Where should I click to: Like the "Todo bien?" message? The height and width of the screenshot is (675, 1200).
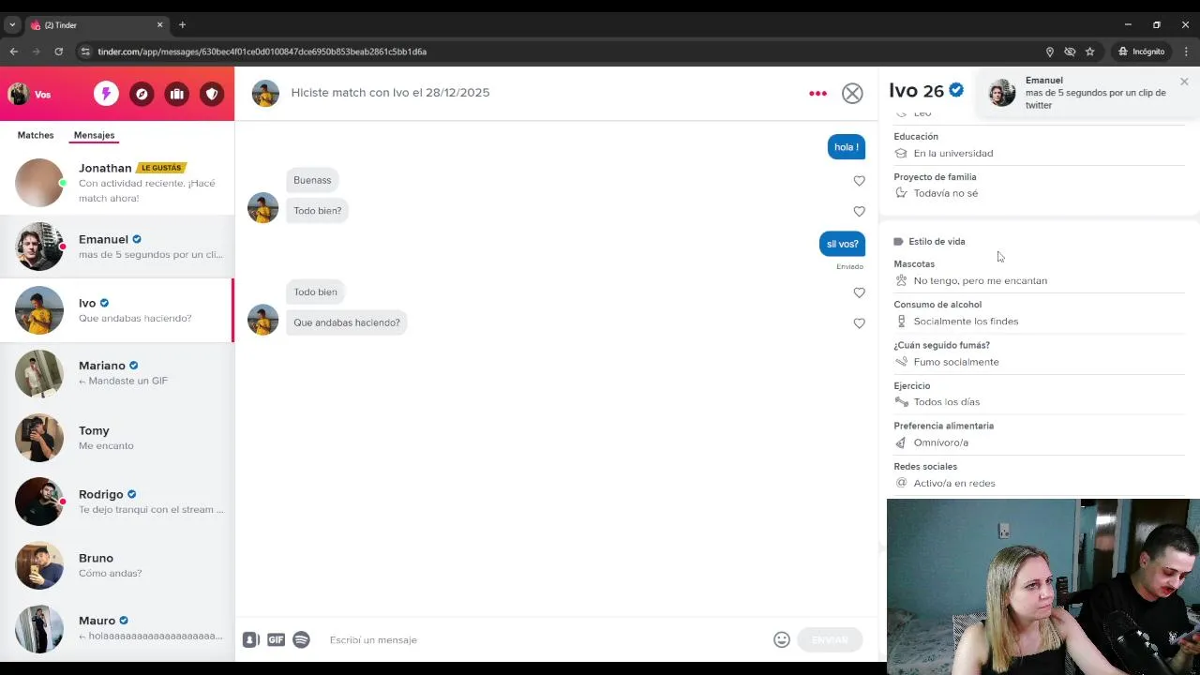[859, 211]
